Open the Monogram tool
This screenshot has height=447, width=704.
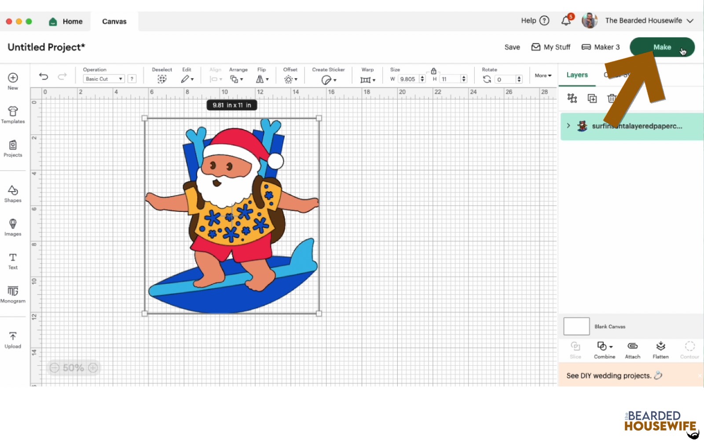pyautogui.click(x=13, y=294)
